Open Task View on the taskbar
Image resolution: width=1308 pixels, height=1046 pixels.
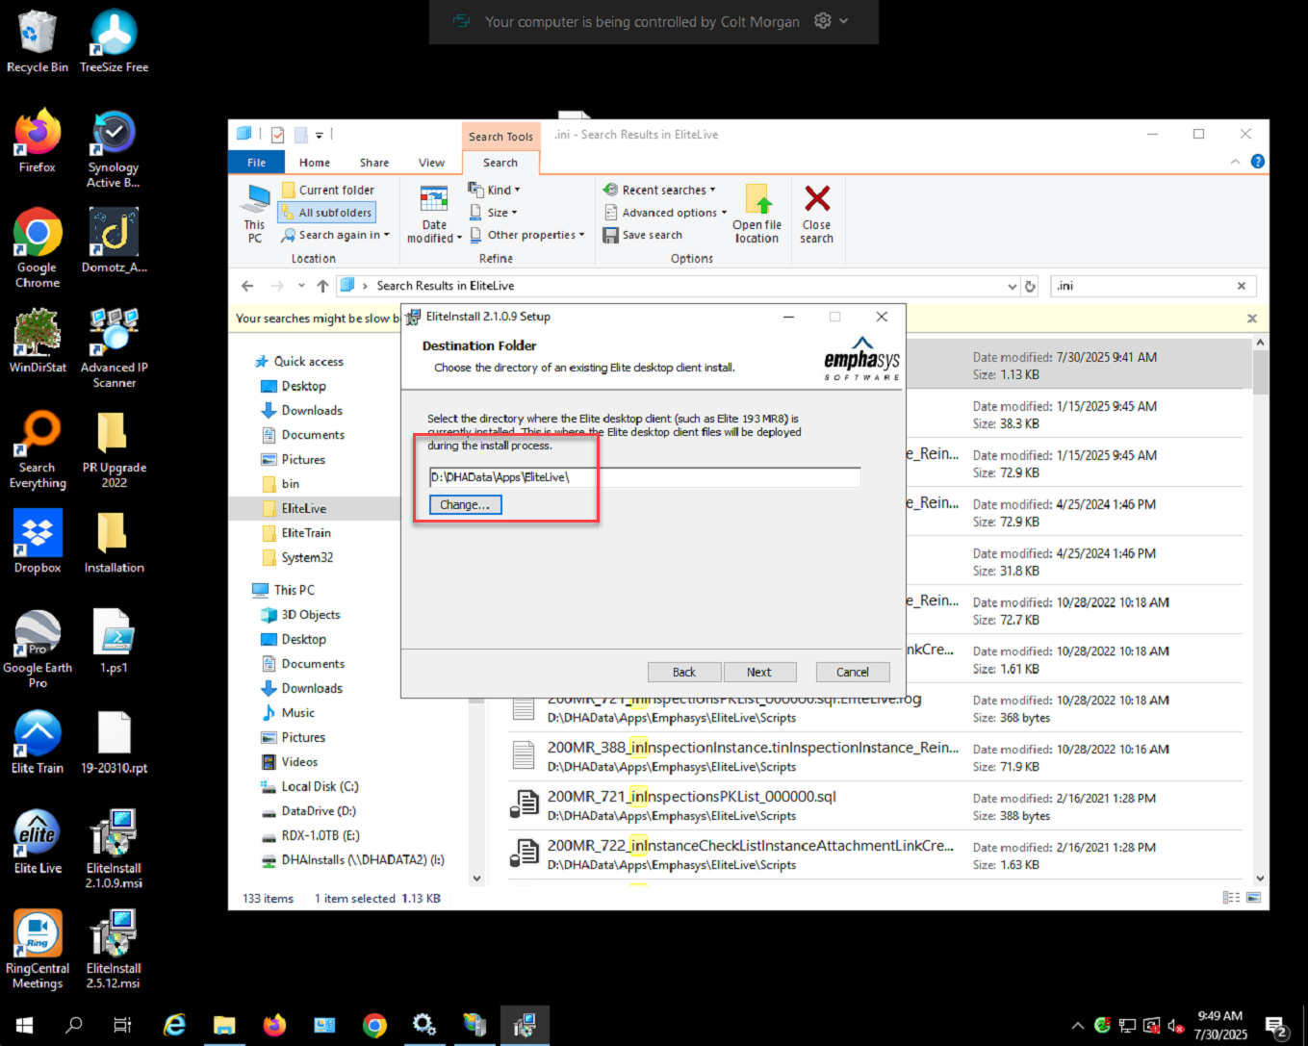click(x=122, y=1025)
